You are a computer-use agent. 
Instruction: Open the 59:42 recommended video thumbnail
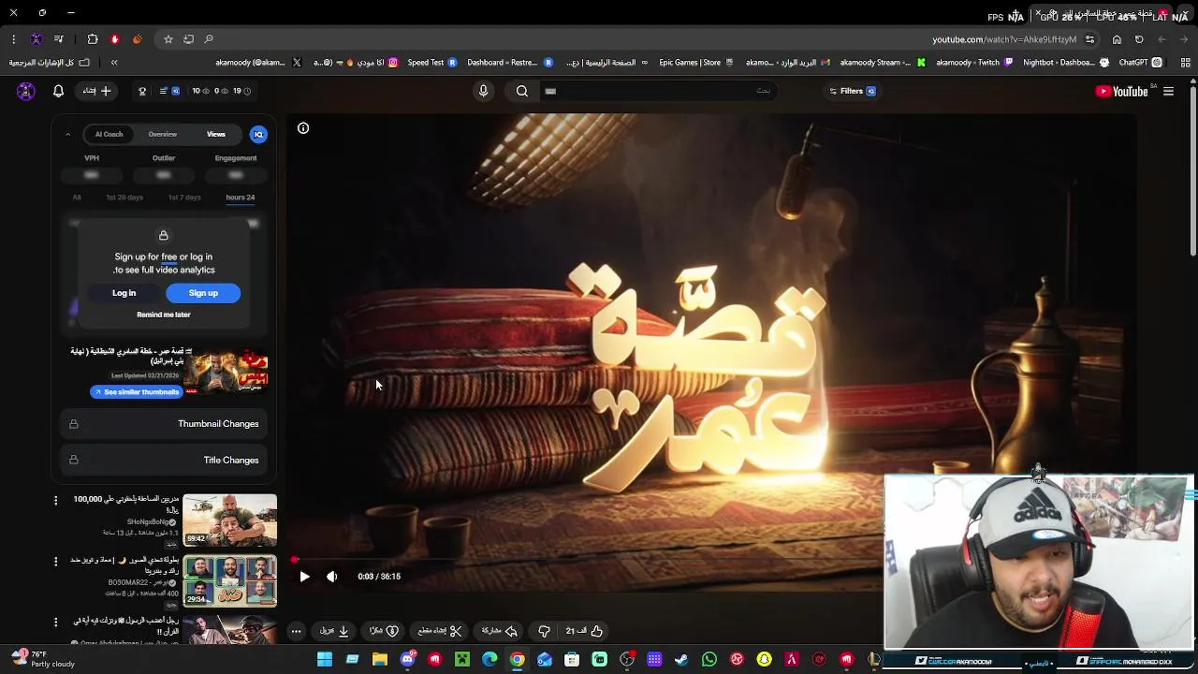click(x=229, y=520)
